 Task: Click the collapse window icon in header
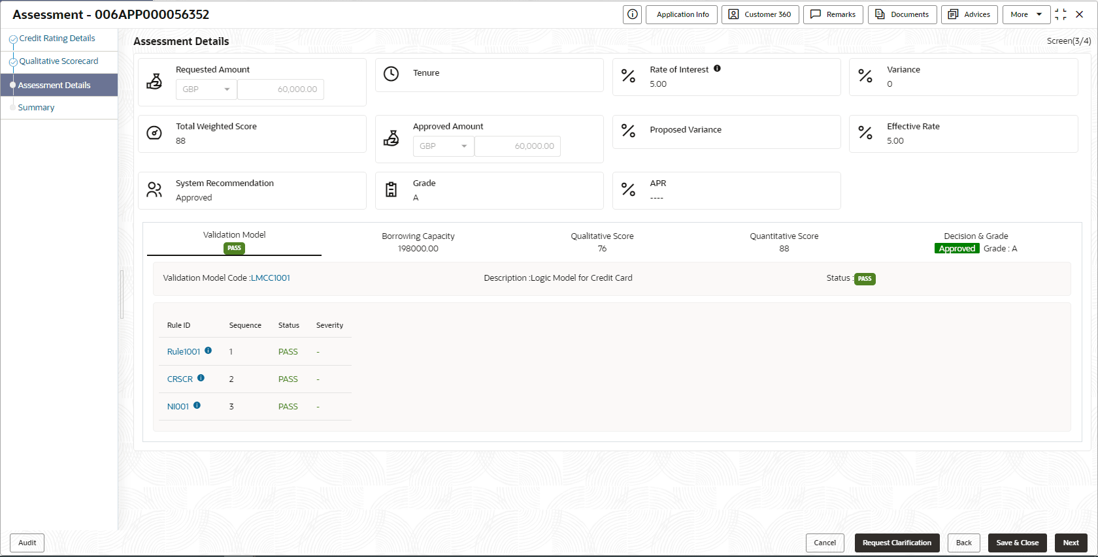[1060, 14]
